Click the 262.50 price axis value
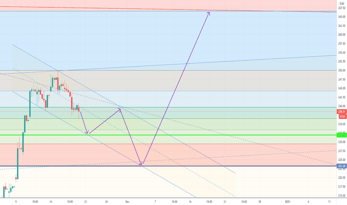Image resolution: width=347 pixels, height=205 pixels. (342, 26)
